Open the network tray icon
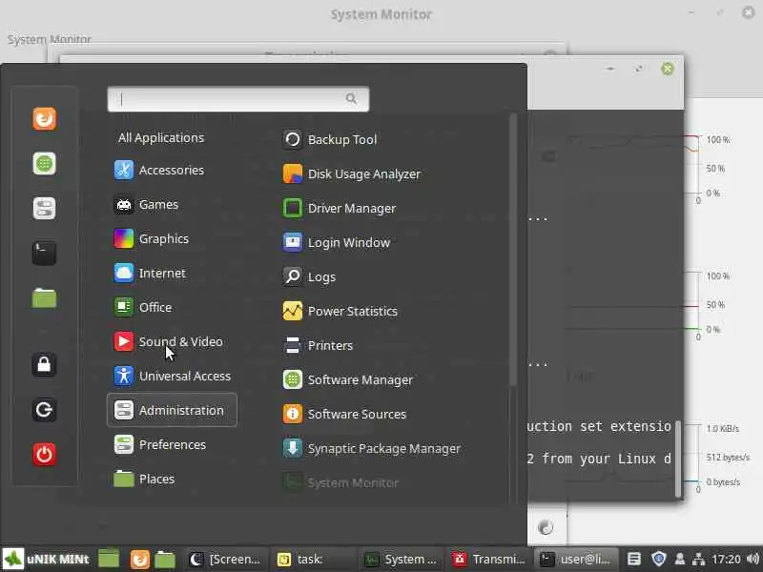Screen dimensions: 763x572 pyautogui.click(x=698, y=560)
